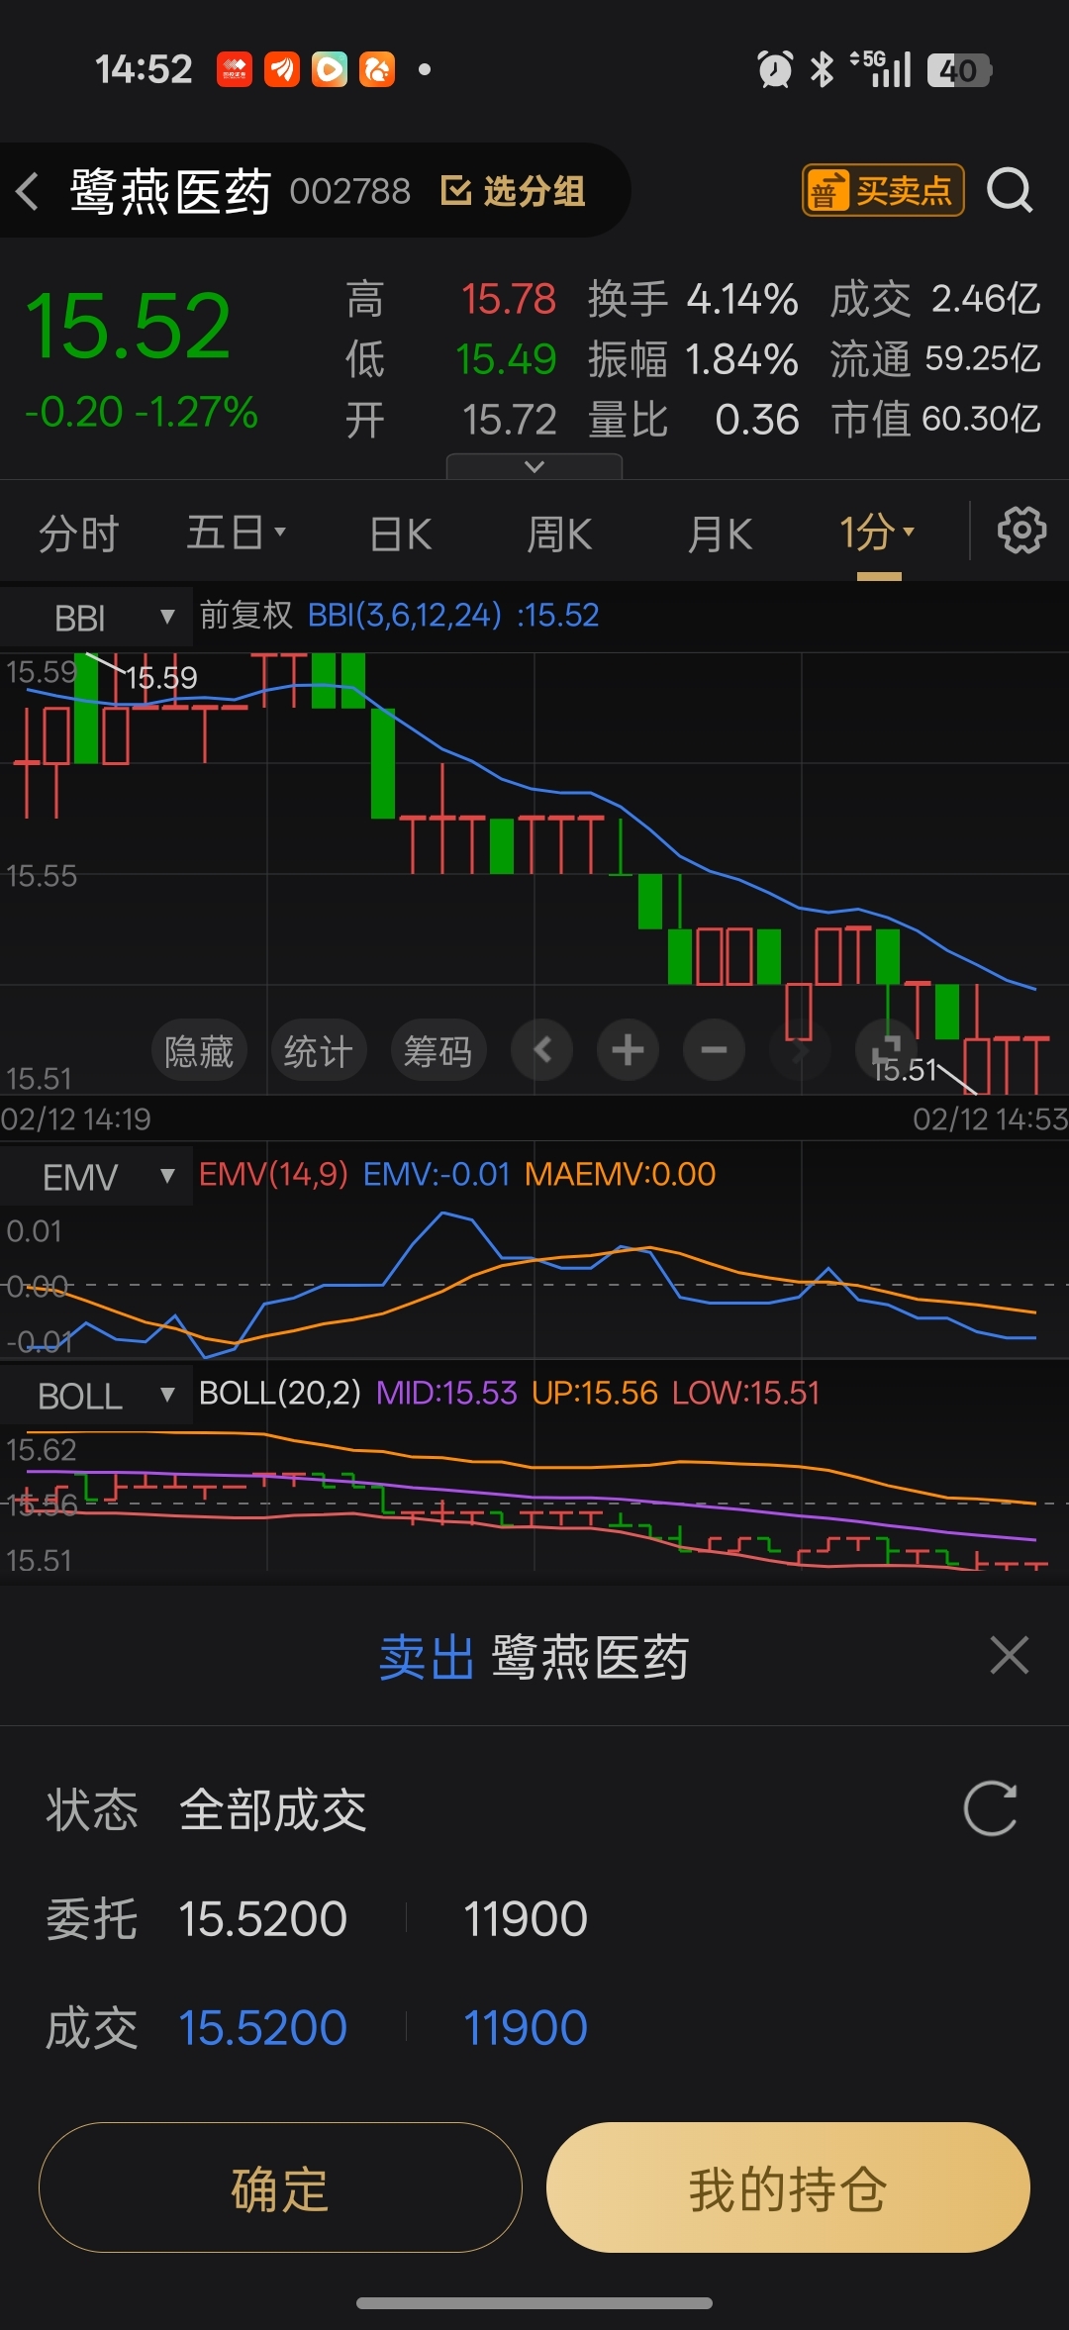Tap the 02/12 14:53 time label
The height and width of the screenshot is (2330, 1069).
990,1119
